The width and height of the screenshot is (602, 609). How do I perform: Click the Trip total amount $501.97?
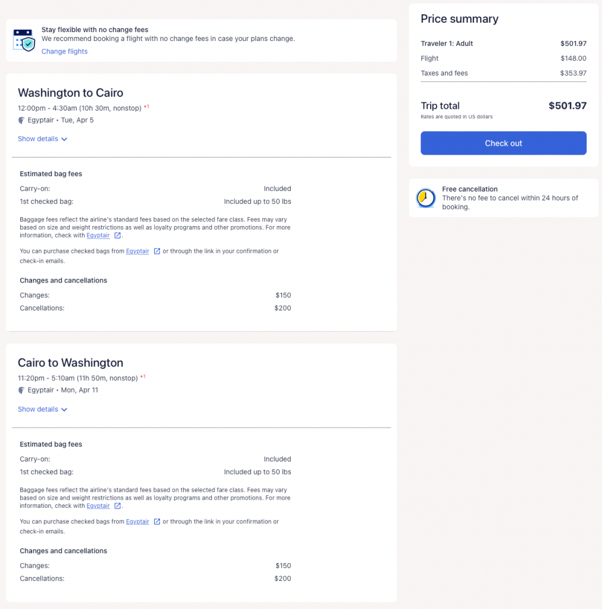click(567, 106)
